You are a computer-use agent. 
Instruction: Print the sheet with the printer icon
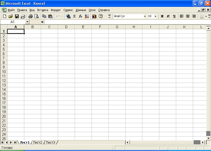click(x=31, y=16)
